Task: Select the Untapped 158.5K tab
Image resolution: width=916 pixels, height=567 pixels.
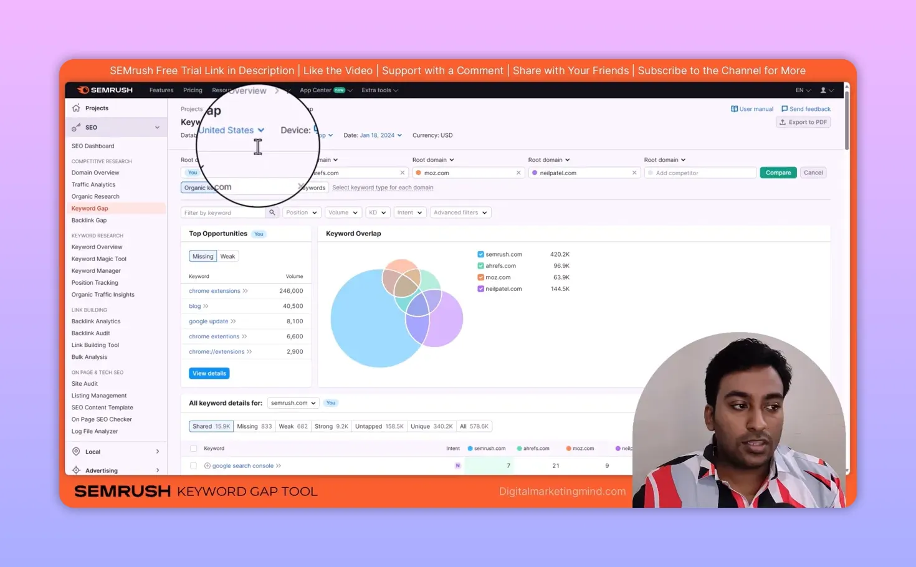Action: click(379, 426)
